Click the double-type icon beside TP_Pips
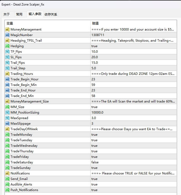The image size is (181, 195). (x=7, y=52)
